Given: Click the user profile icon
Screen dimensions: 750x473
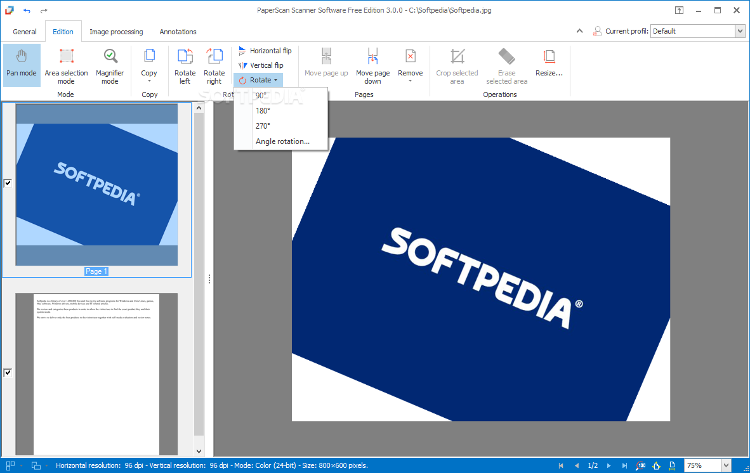Looking at the screenshot, I should [597, 31].
